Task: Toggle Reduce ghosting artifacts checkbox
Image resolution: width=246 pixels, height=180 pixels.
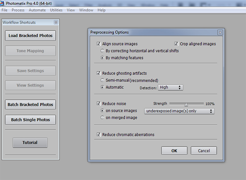Action: pyautogui.click(x=98, y=73)
